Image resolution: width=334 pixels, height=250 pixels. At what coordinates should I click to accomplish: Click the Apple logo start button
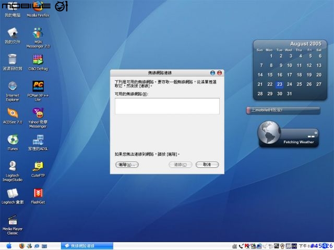(9, 246)
